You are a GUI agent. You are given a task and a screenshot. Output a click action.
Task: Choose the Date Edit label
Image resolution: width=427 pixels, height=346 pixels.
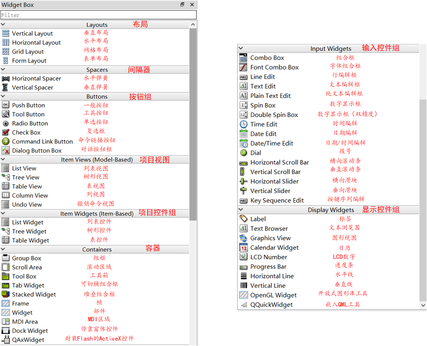(x=263, y=134)
